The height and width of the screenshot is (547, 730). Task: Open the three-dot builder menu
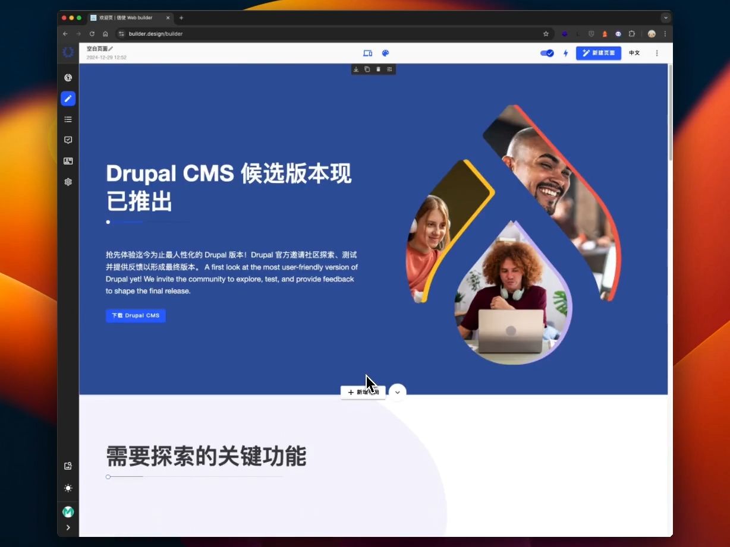[657, 53]
